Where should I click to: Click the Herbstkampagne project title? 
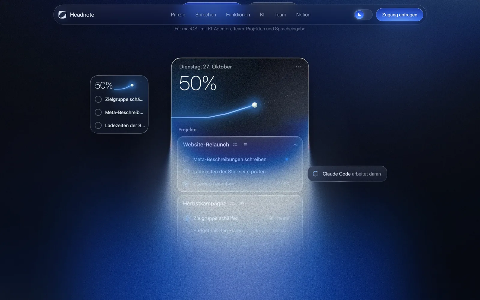205,203
